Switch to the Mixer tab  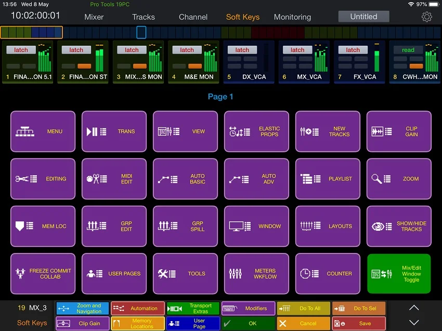coord(94,17)
